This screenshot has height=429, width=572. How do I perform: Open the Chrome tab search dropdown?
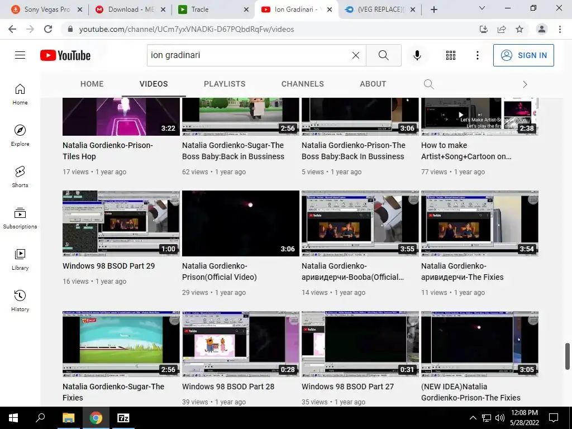(482, 8)
